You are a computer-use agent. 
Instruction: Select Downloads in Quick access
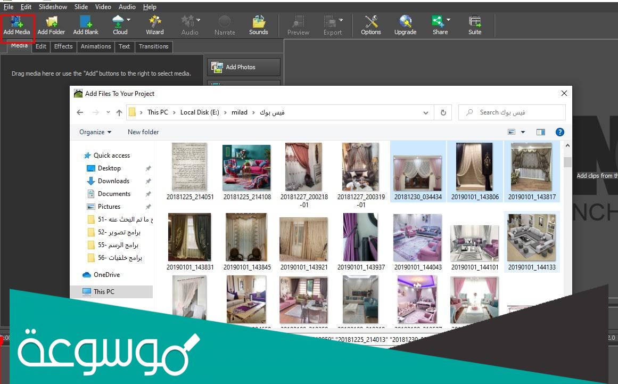click(113, 181)
